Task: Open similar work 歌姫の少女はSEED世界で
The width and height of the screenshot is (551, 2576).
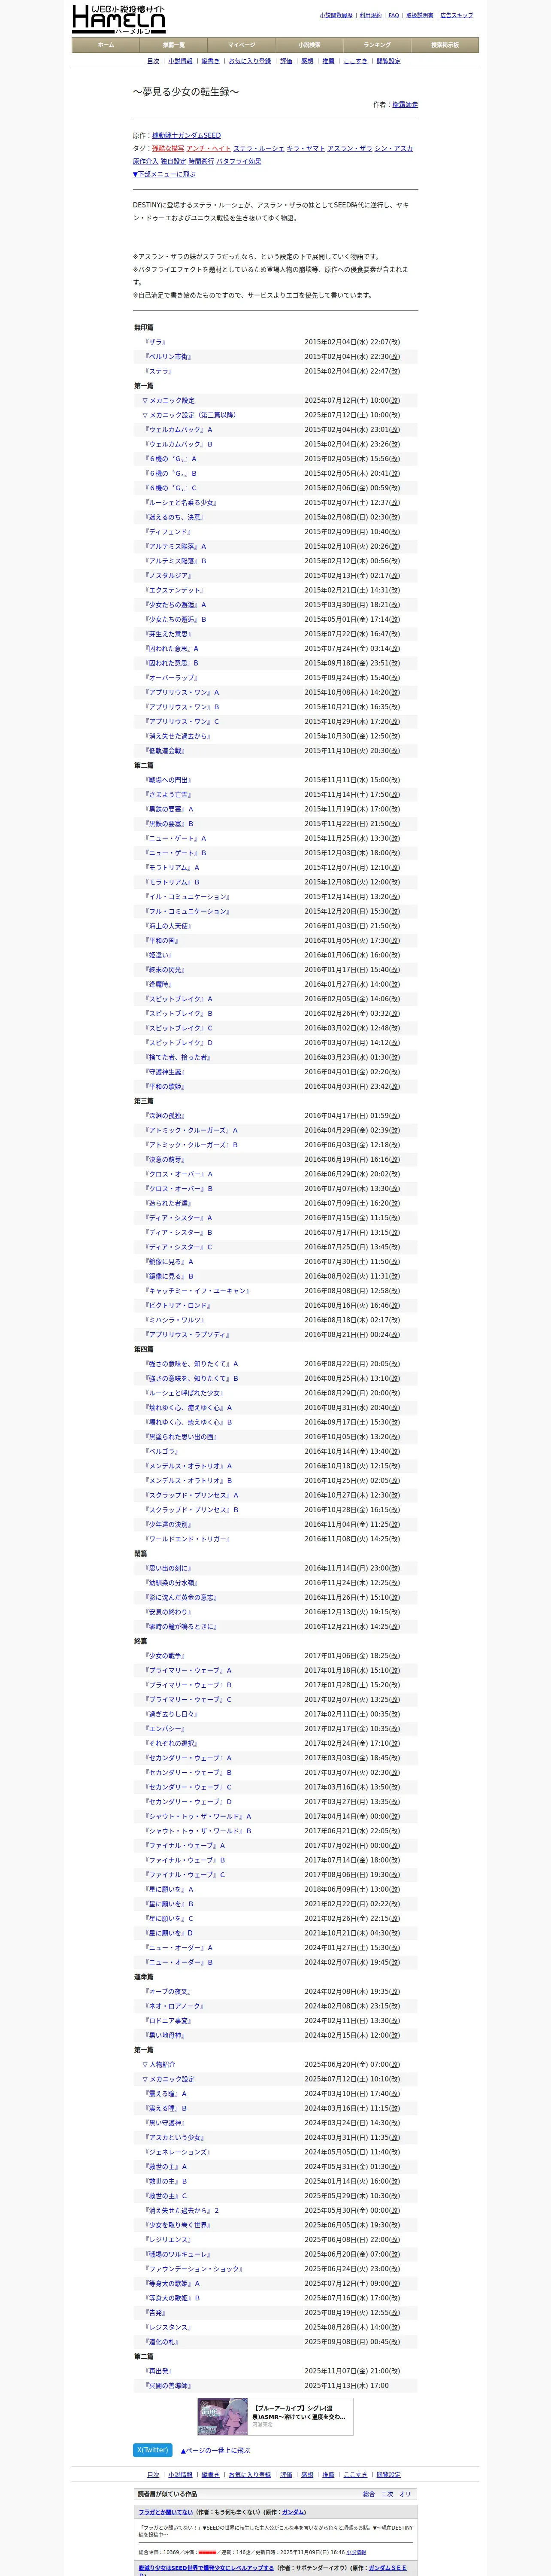Action: [206, 2568]
